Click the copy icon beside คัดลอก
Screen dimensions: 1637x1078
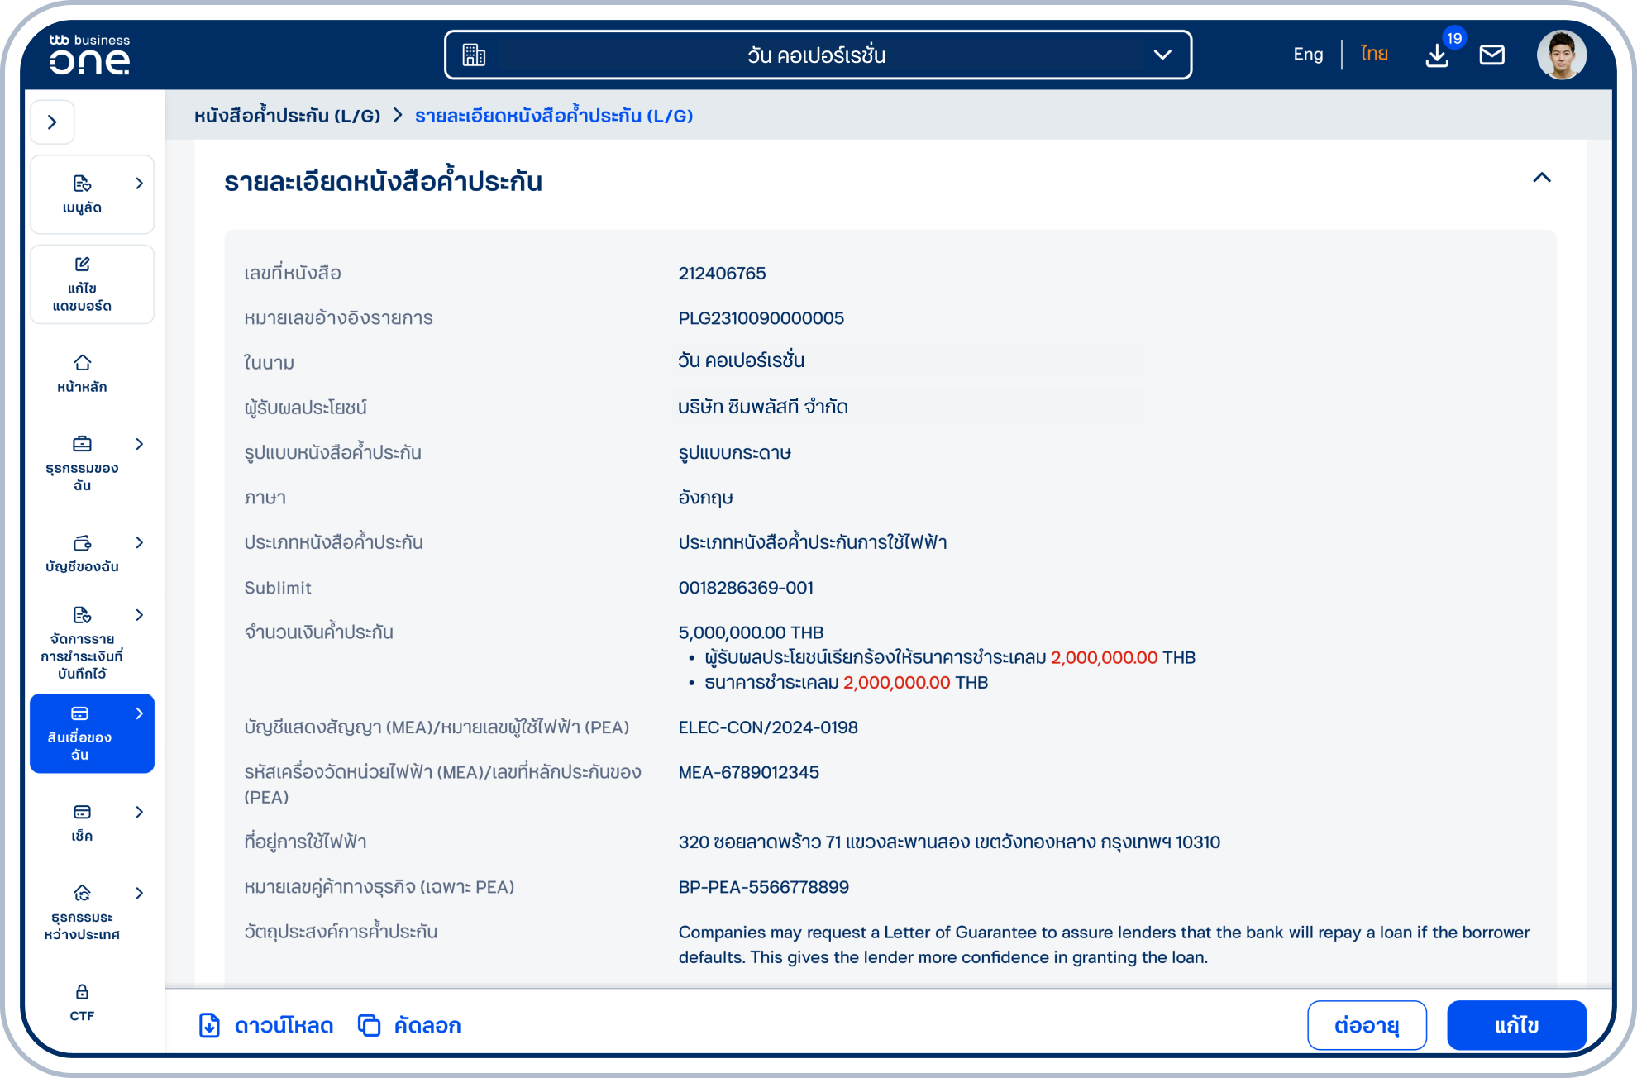click(x=370, y=1025)
